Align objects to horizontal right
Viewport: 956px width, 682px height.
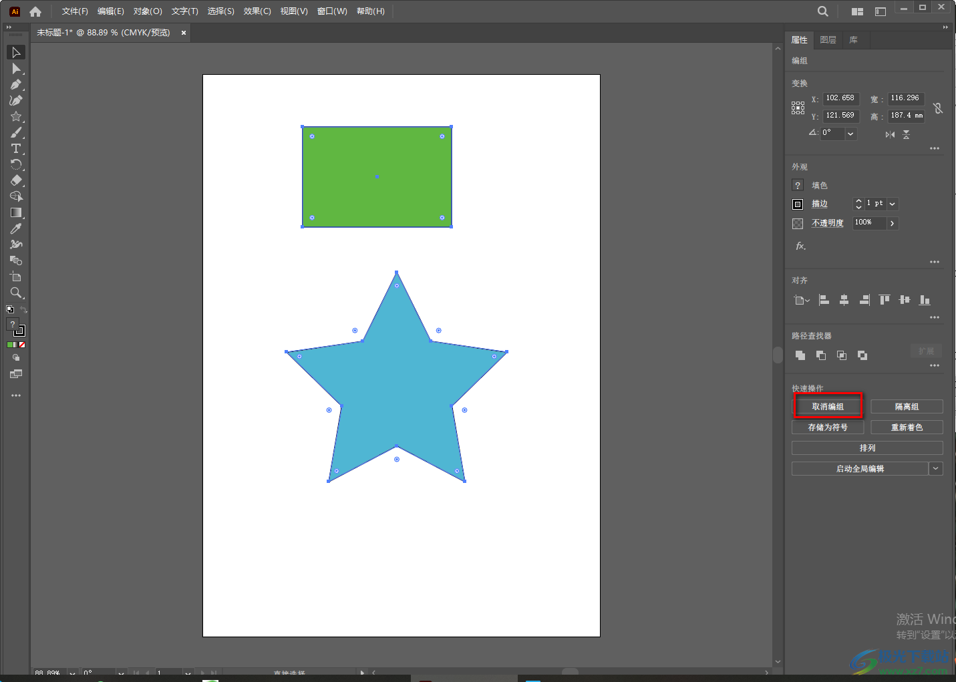coord(864,300)
